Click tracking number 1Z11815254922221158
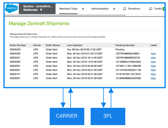 click(x=128, y=70)
